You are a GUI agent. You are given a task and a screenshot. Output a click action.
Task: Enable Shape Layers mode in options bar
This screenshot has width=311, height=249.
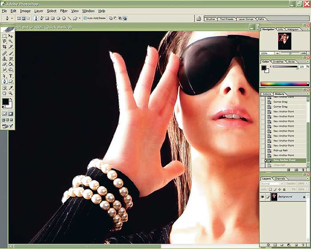[19, 18]
